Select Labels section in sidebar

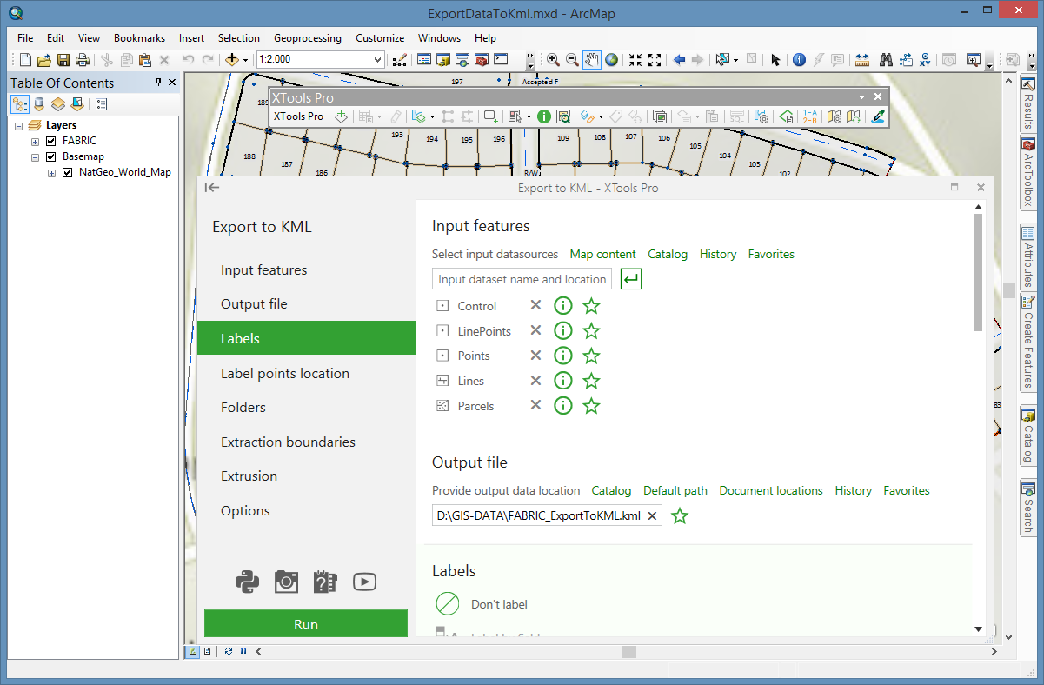tap(307, 338)
